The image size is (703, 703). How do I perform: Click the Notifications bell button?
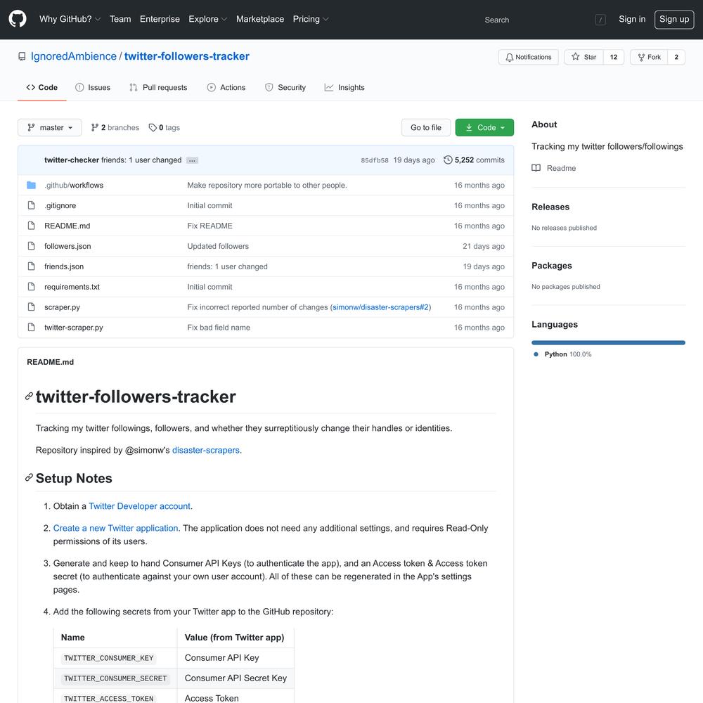click(x=528, y=57)
